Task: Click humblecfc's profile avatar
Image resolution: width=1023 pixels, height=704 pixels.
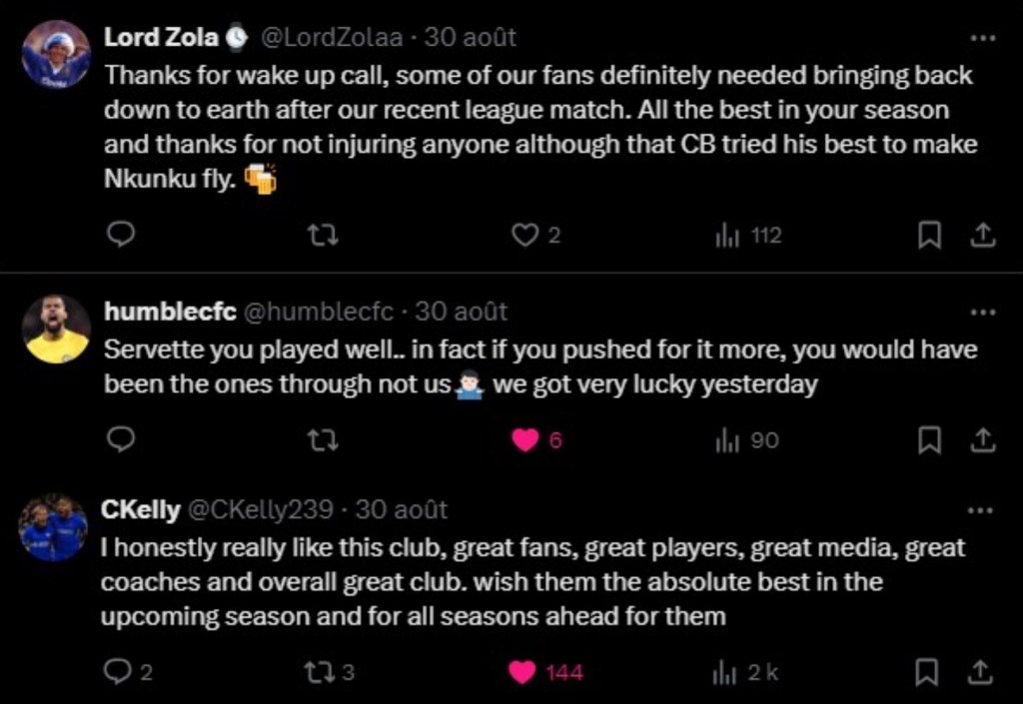Action: [56, 330]
